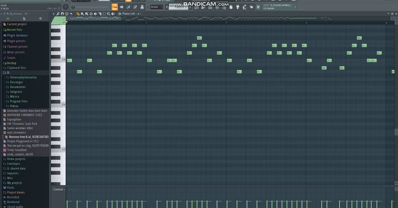Screen dimensions: 398x208
Task: Open the piano roll wrench tools menu
Action: click(58, 14)
